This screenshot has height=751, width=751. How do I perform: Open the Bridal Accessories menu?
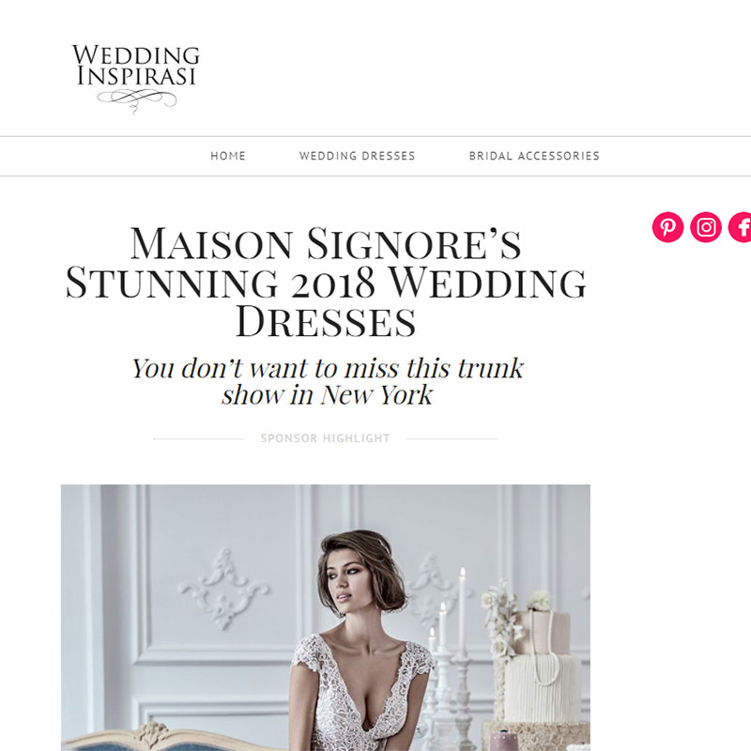[534, 156]
